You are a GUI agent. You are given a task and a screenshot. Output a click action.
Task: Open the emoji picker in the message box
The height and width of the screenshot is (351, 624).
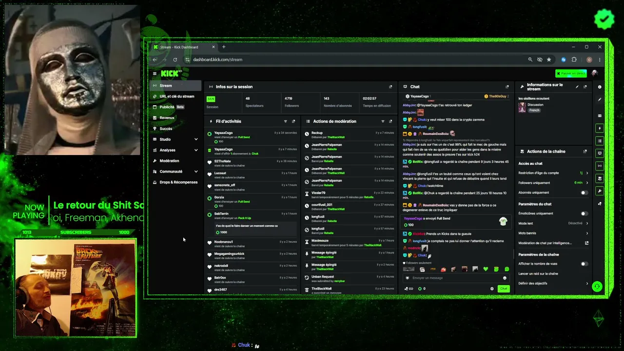point(505,278)
